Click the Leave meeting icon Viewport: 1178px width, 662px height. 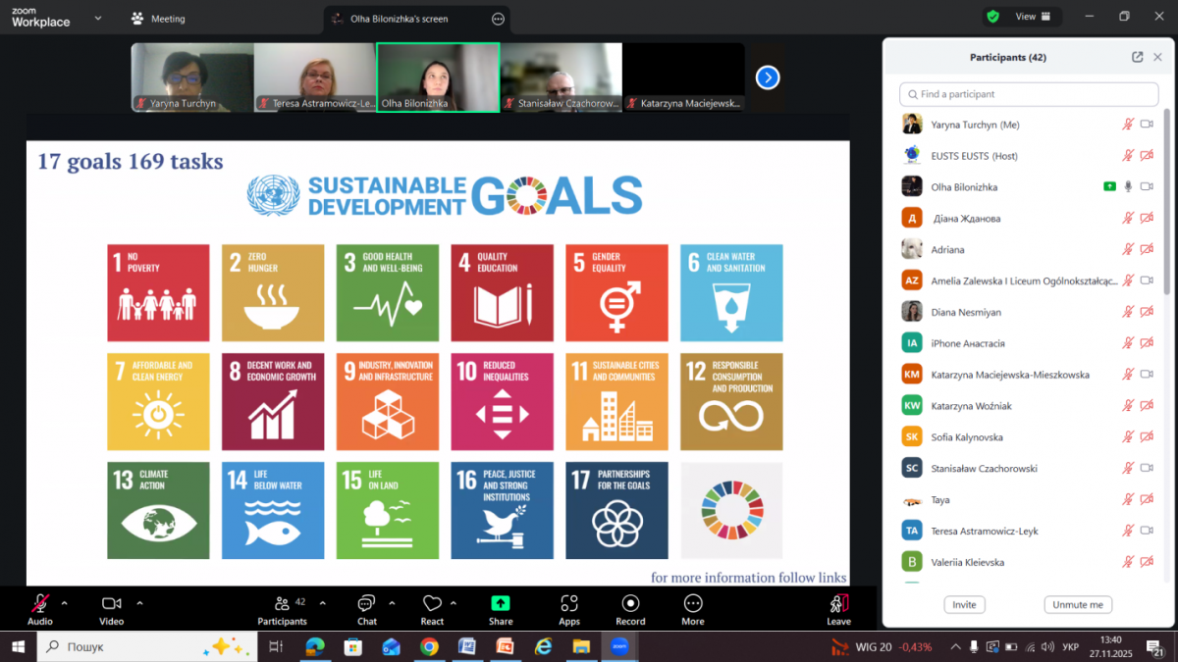pos(838,603)
